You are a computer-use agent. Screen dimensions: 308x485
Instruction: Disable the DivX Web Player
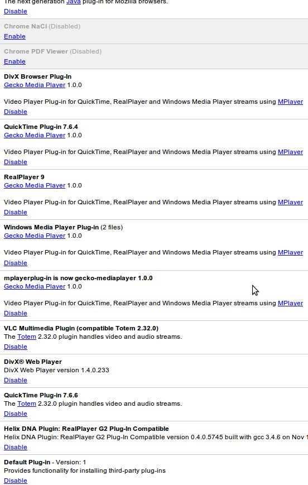pyautogui.click(x=16, y=381)
